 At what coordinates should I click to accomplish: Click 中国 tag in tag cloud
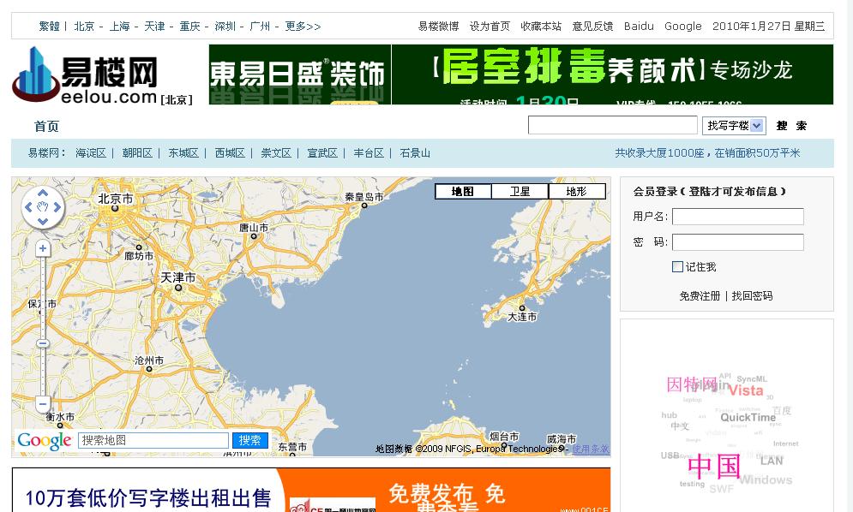click(x=714, y=467)
